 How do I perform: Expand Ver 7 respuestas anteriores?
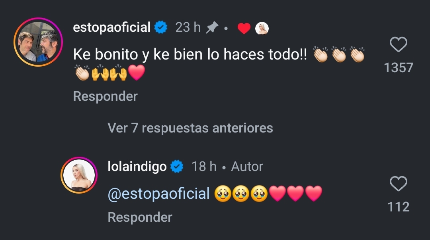190,128
